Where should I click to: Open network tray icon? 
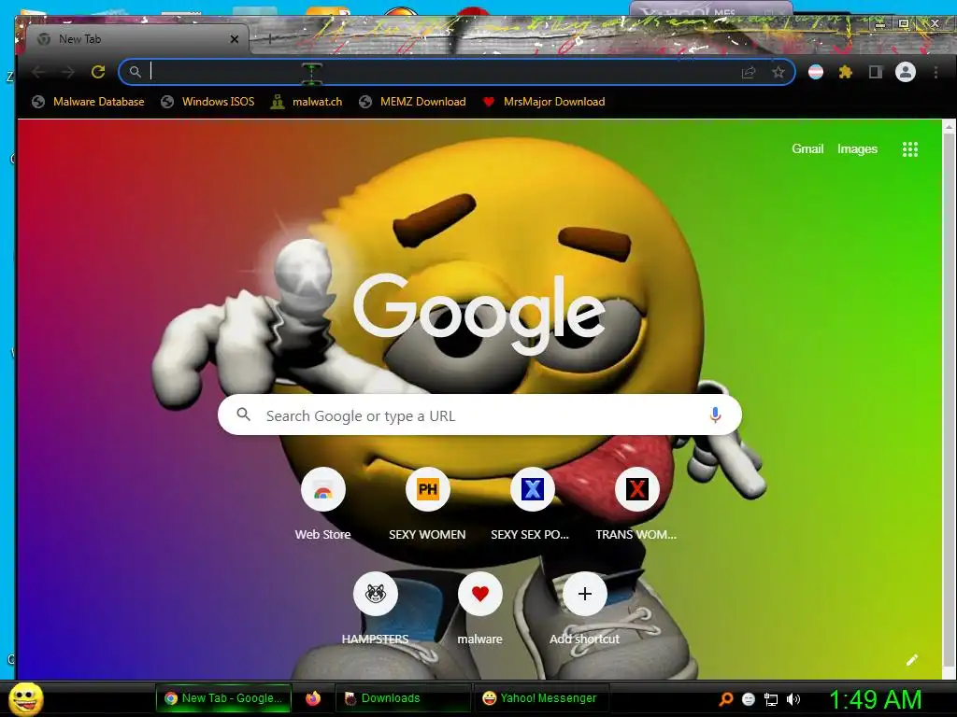771,699
